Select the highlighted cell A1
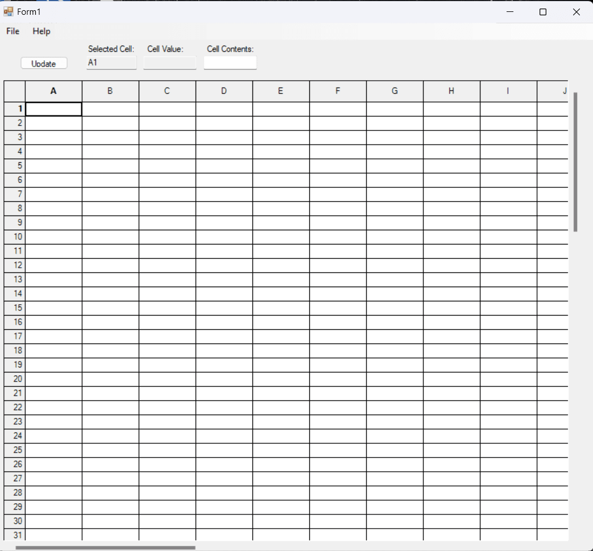Screen dimensions: 593x551 point(53,109)
